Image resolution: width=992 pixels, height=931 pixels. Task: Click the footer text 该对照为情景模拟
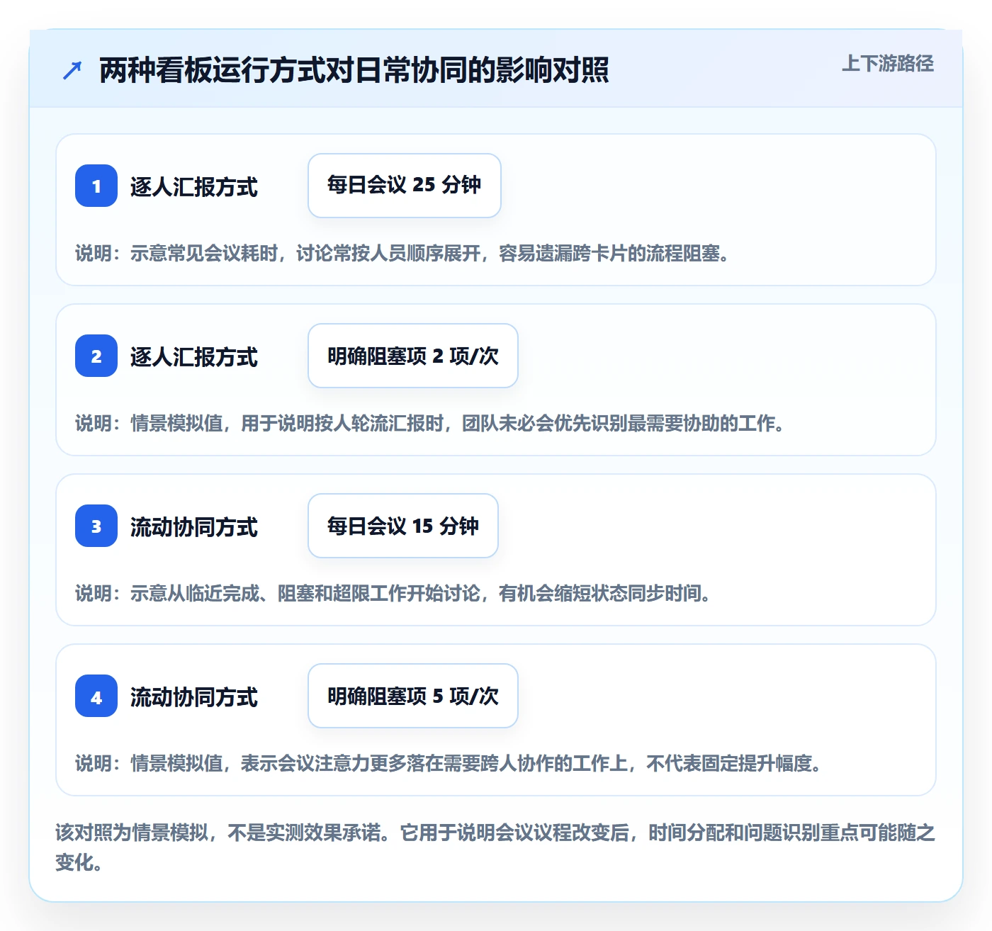(x=495, y=847)
